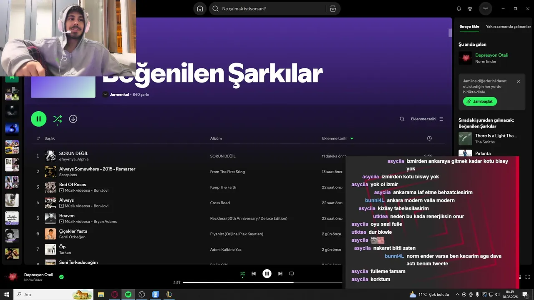Open File Explorer from taskbar
The width and height of the screenshot is (534, 300).
pyautogui.click(x=101, y=295)
